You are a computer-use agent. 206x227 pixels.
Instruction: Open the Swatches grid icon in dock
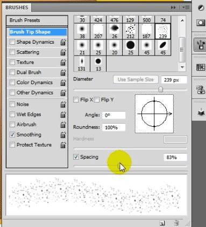pos(201,67)
